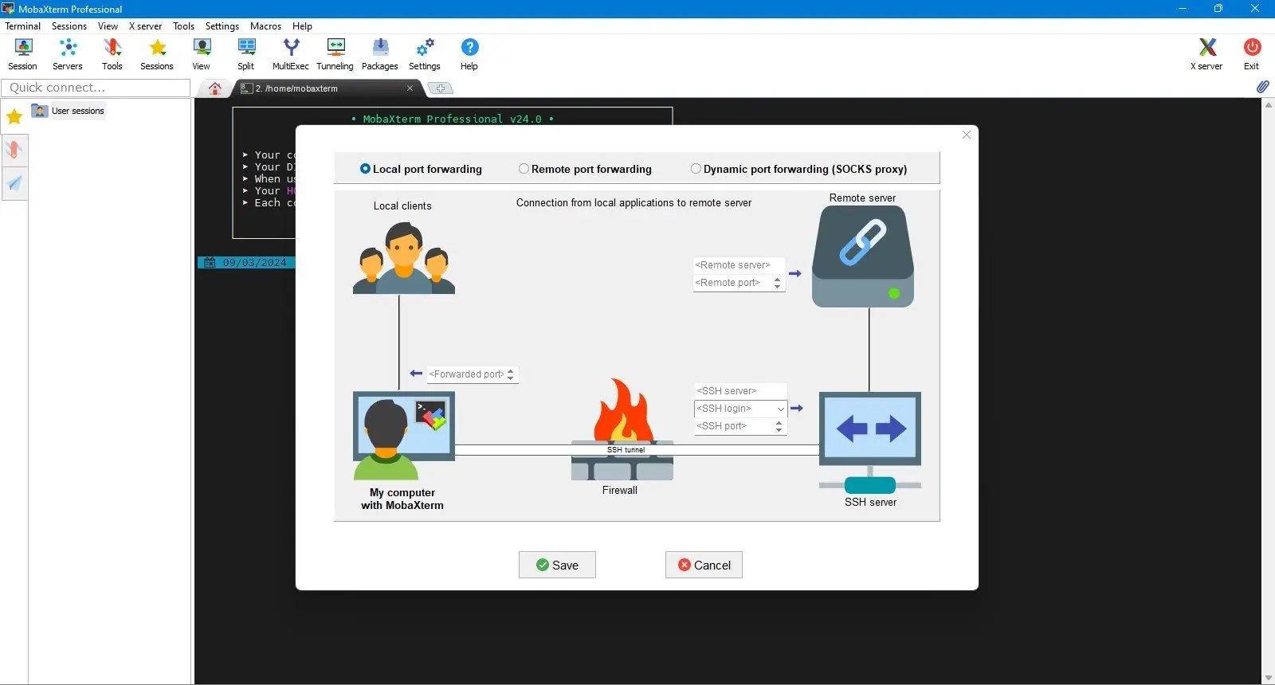This screenshot has height=685, width=1275.
Task: Select User sessions in the sidebar tree
Action: 77,111
